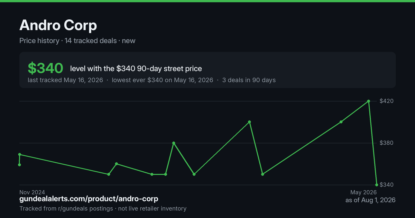Screen dimensions: 415x218
Task: Click the $420 axis label
Action: (x=387, y=101)
